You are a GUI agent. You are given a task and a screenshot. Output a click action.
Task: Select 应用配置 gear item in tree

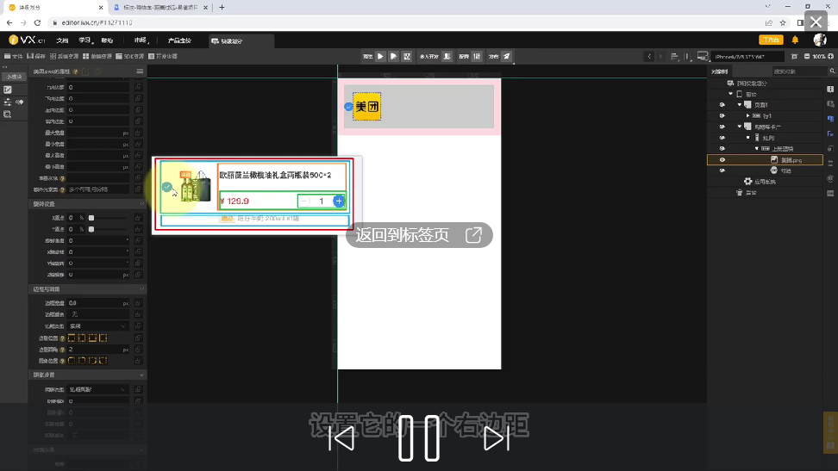(x=760, y=182)
